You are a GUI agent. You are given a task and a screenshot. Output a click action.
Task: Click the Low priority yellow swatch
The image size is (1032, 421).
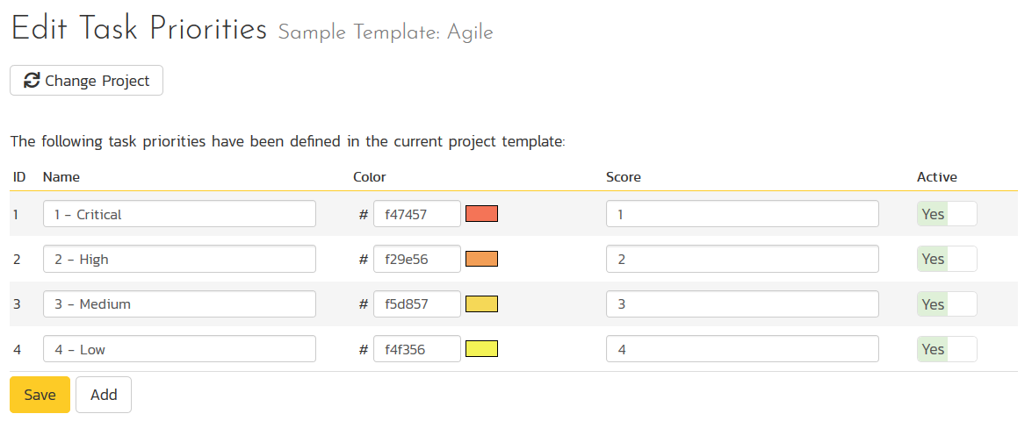[x=481, y=349]
